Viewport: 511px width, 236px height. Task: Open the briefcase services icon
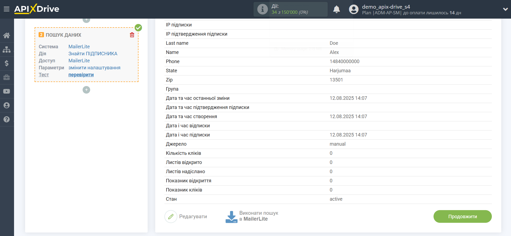pos(7,77)
